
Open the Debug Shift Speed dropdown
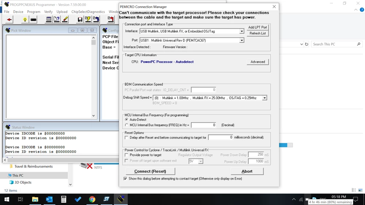point(265,98)
